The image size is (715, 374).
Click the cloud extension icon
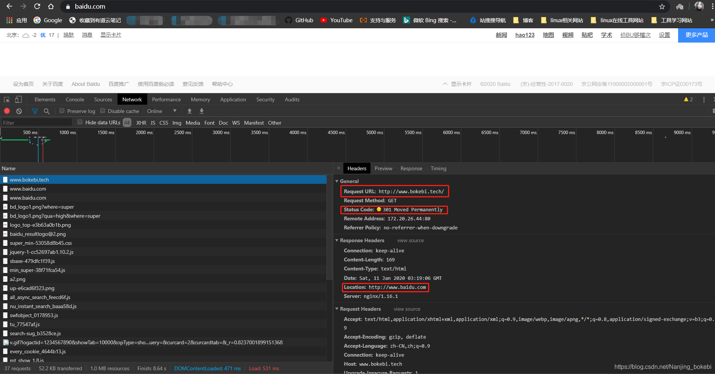tap(680, 6)
